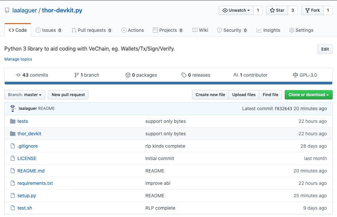This screenshot has height=217, width=337.
Task: Click the Insights graph icon
Action: (259, 30)
